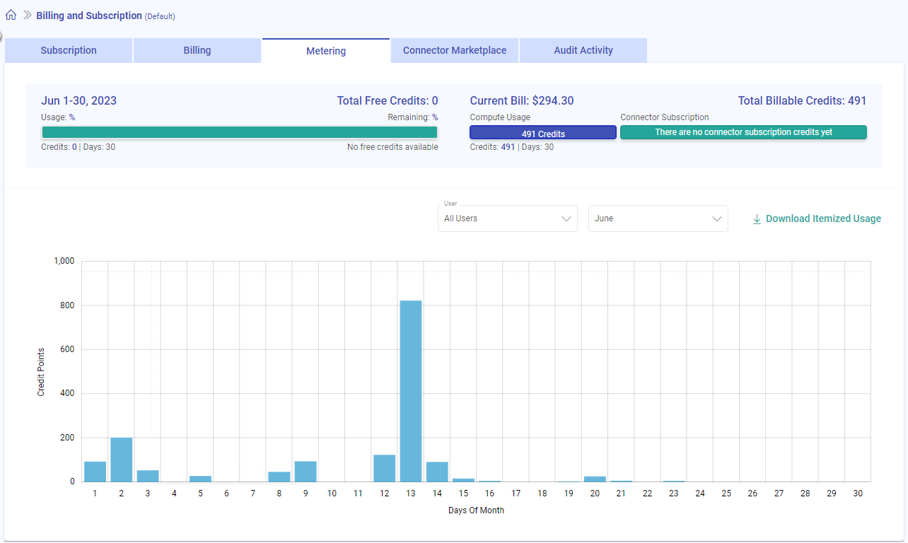Click the day 12 bar in chart

[385, 468]
